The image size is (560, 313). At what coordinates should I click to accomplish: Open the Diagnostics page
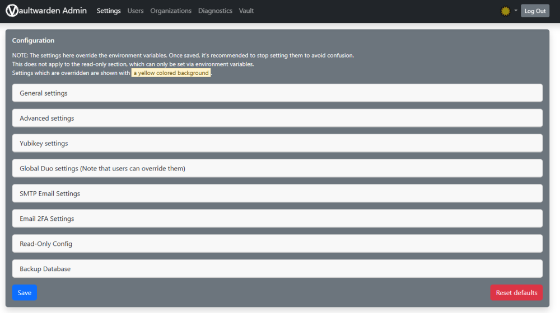click(215, 11)
